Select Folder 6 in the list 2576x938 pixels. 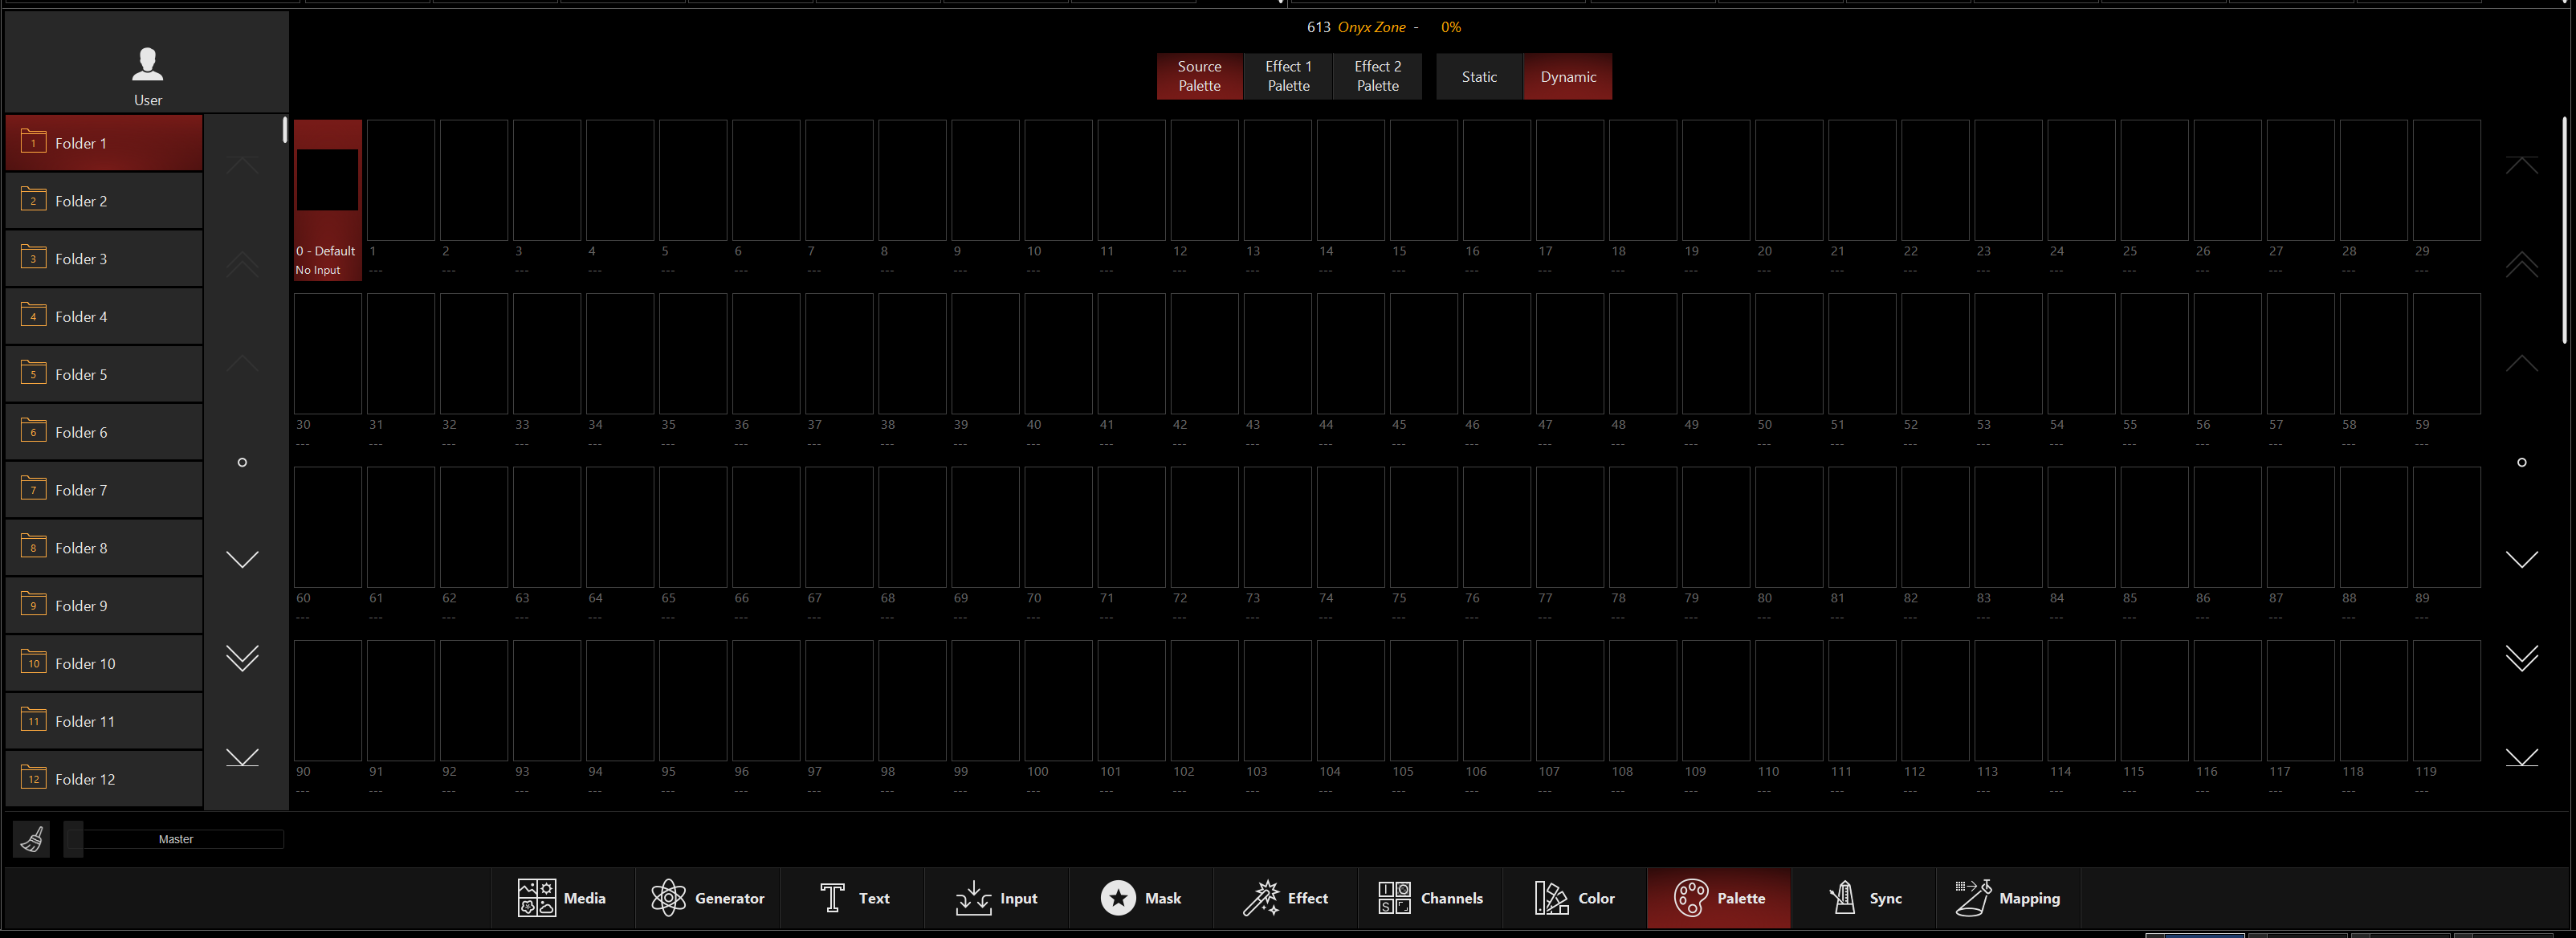point(104,432)
